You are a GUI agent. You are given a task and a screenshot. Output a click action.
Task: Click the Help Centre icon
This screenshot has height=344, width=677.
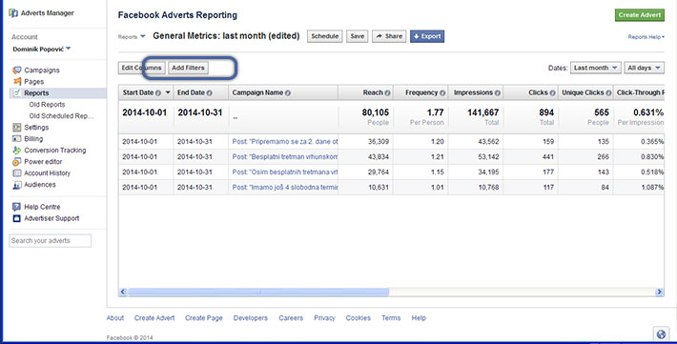tap(17, 207)
